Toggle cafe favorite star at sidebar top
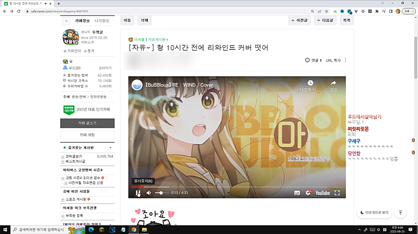 pos(66,21)
